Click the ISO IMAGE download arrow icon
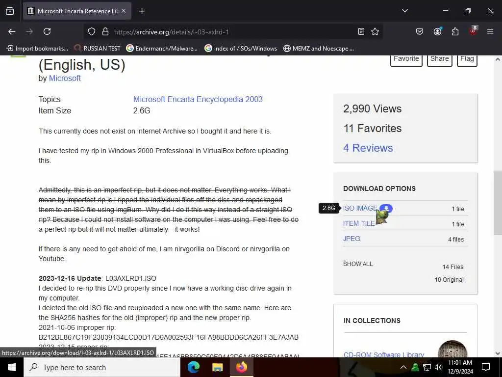This screenshot has height=377, width=502. tap(386, 208)
